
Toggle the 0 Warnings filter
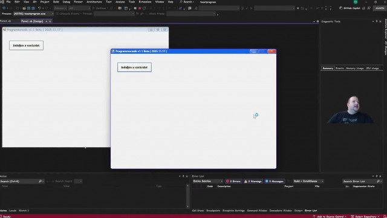[253, 181]
